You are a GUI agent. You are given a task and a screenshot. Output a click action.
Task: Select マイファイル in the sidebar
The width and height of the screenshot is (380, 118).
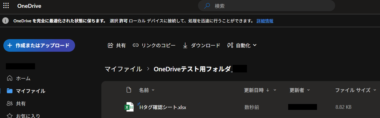click(x=26, y=91)
